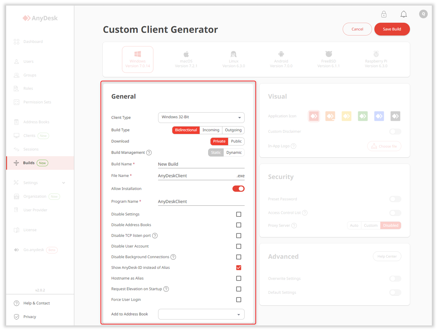Check Disable User Account checkbox
This screenshot has width=438, height=331.
click(x=238, y=246)
